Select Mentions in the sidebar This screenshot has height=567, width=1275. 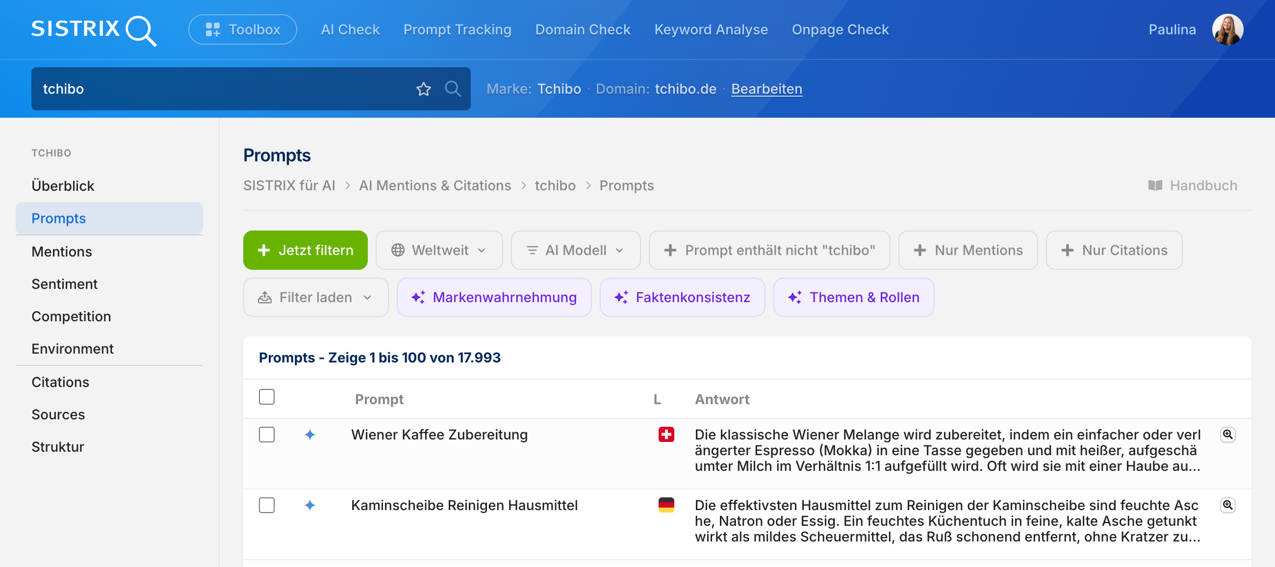(109, 252)
